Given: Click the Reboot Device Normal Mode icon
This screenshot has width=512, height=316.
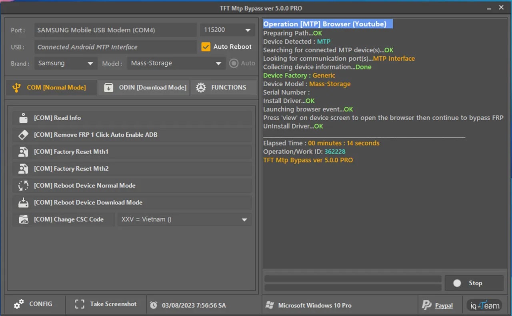Looking at the screenshot, I should tap(23, 185).
